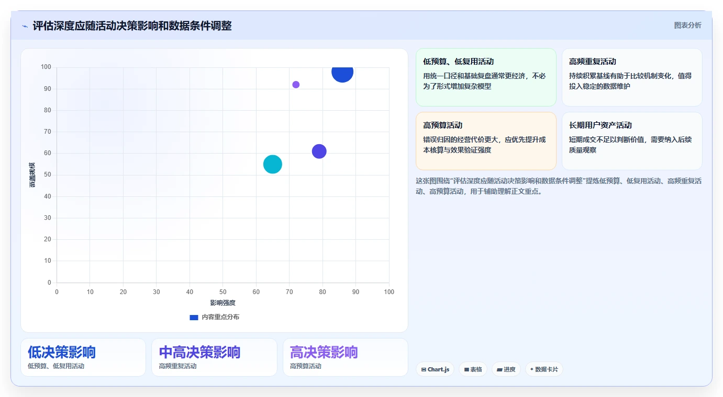
Task: Click the text 用统一口径和基础复盘通常更经济
Action: tap(477, 76)
